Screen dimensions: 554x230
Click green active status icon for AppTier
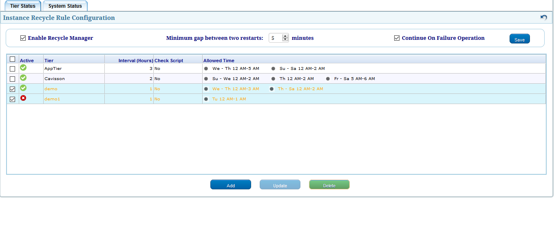[x=23, y=67]
